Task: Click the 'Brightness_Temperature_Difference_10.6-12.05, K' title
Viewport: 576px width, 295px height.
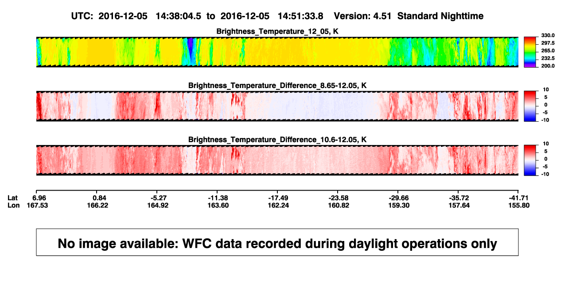Action: coord(277,139)
